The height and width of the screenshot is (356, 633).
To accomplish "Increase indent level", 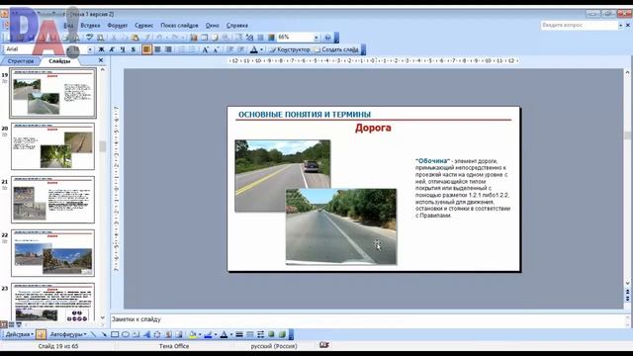I will (x=240, y=49).
